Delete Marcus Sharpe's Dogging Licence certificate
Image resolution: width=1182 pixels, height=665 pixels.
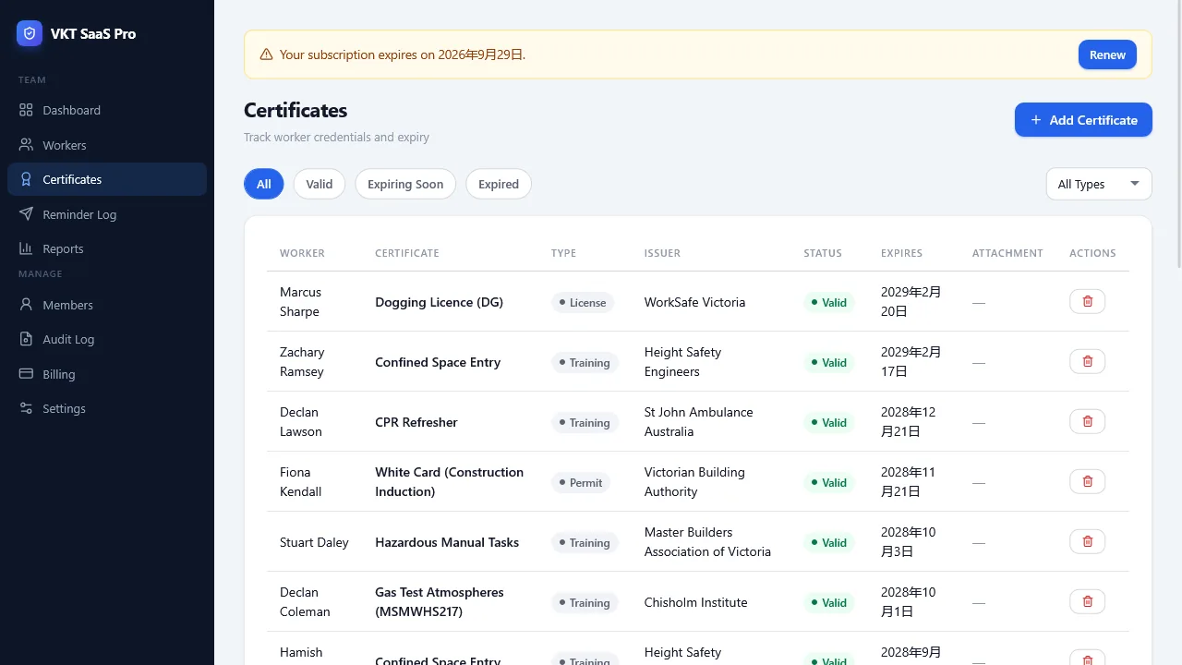coord(1087,301)
